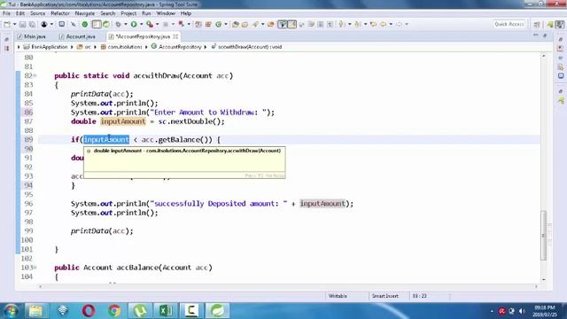Open the Run configurations dropdown arrow

(x=142, y=24)
